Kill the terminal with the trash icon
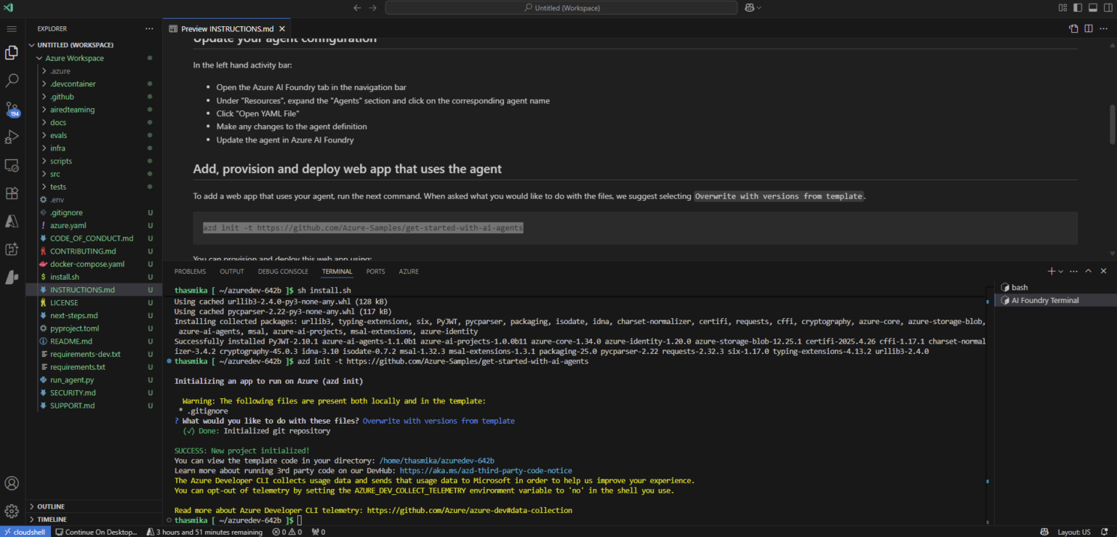This screenshot has height=537, width=1117. pyautogui.click(x=1103, y=270)
